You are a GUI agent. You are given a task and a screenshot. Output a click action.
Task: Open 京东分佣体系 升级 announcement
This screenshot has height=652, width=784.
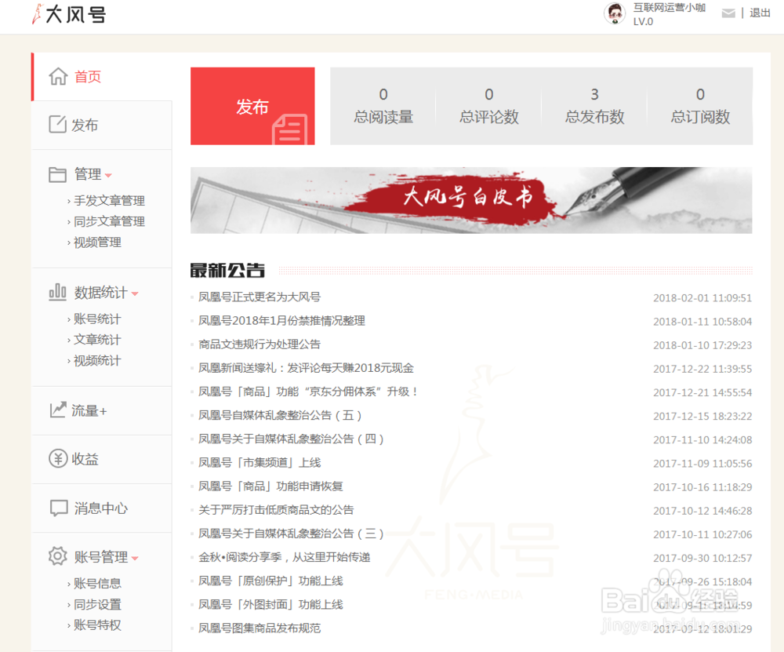(308, 392)
